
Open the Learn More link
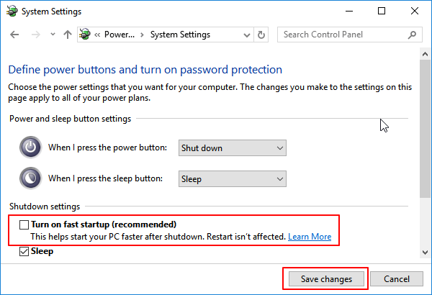tap(310, 237)
